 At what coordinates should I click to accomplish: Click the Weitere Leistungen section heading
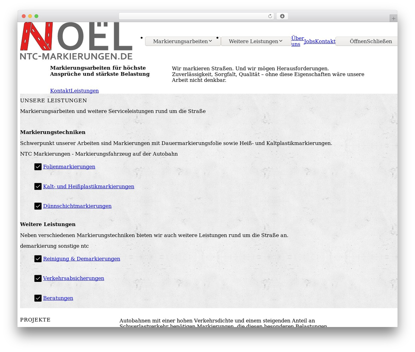click(x=48, y=224)
